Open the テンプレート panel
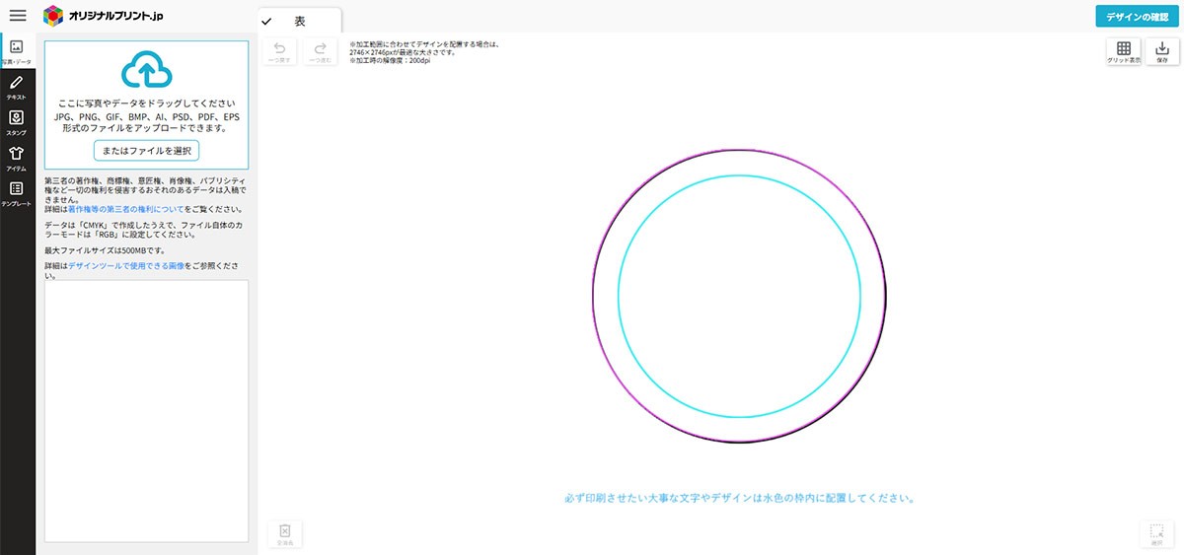Screen dimensions: 1184x555 tap(17, 193)
